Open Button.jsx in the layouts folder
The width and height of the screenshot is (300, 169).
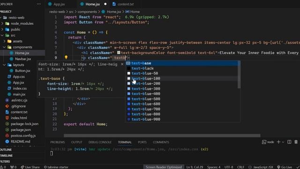[x=22, y=71]
